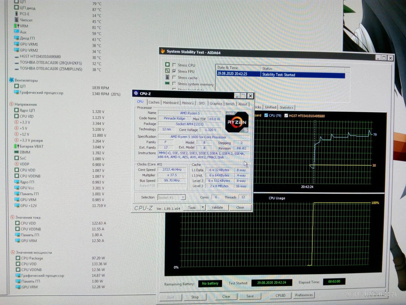Open the Mainboard tab in CPU-Z
Screen dimensions: 406x305
click(171, 103)
